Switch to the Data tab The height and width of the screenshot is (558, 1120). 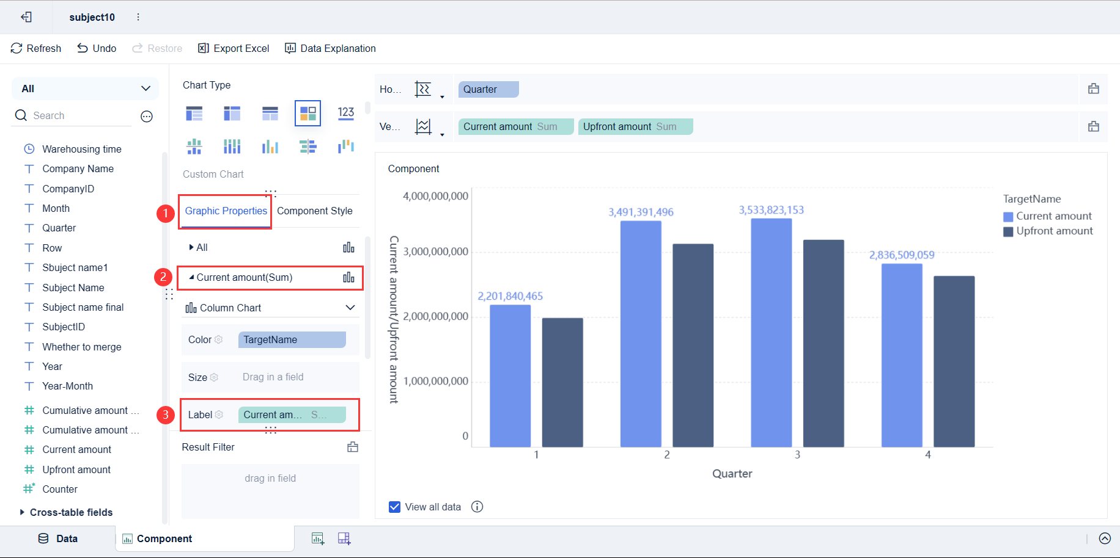[x=58, y=538]
